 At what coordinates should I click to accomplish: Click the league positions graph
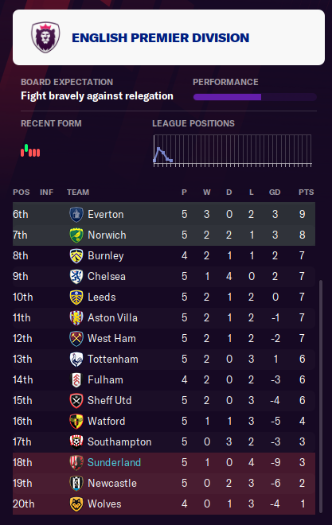pyautogui.click(x=232, y=150)
